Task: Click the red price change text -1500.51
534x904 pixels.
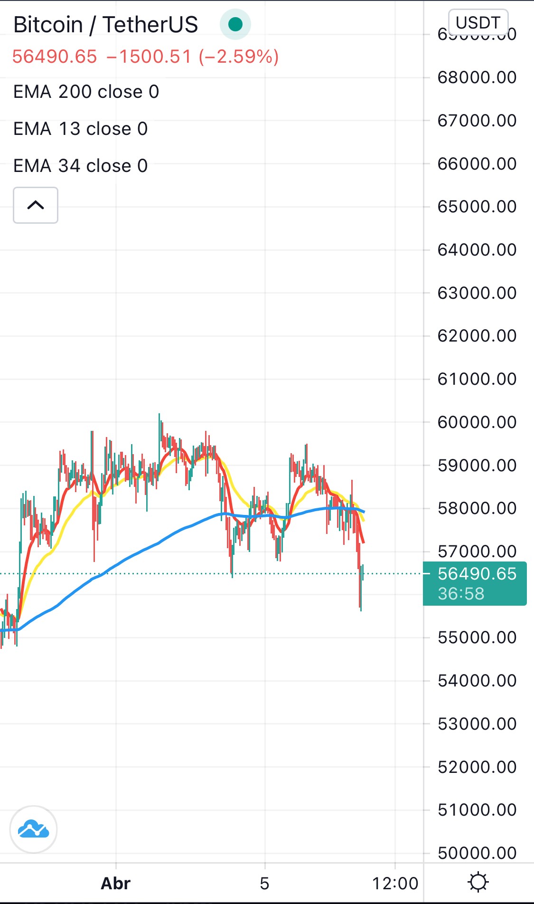Action: 149,57
